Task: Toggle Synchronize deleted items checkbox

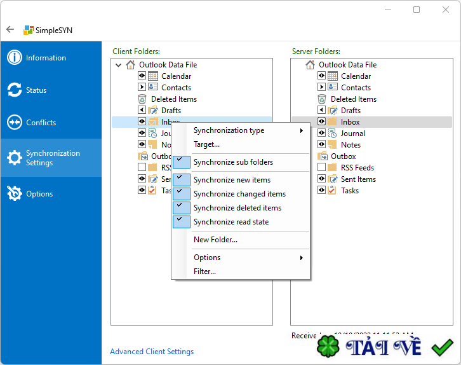Action: 182,208
